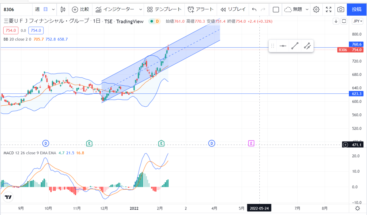Screen dimensions: 367x215
Task: Open time axis settings gear at bottom right
Action: [x=357, y=208]
